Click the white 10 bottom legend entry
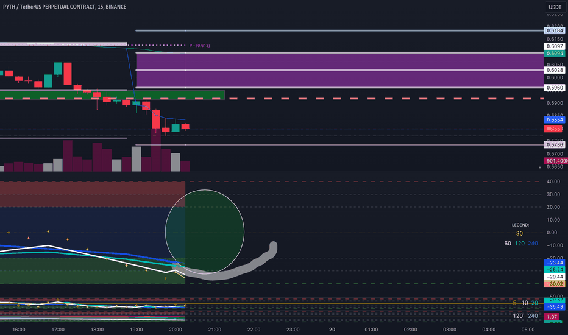The image size is (568, 335). 525,303
